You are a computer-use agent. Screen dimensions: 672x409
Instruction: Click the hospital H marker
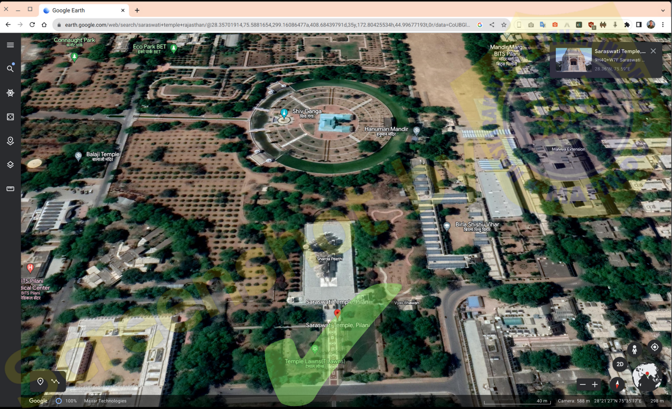coord(30,268)
